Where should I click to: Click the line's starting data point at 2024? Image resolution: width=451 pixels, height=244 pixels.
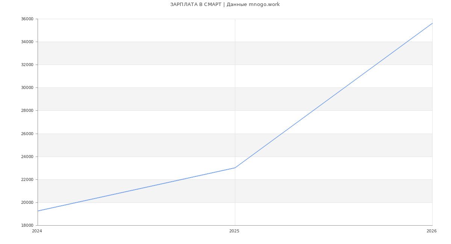click(x=38, y=211)
